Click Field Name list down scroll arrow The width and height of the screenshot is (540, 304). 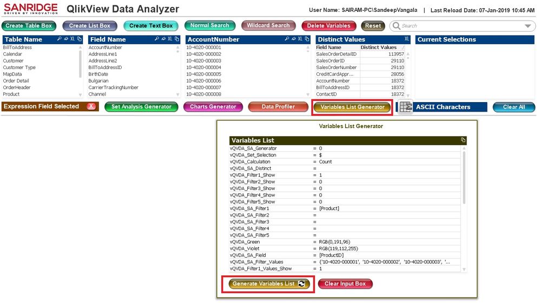[x=177, y=94]
